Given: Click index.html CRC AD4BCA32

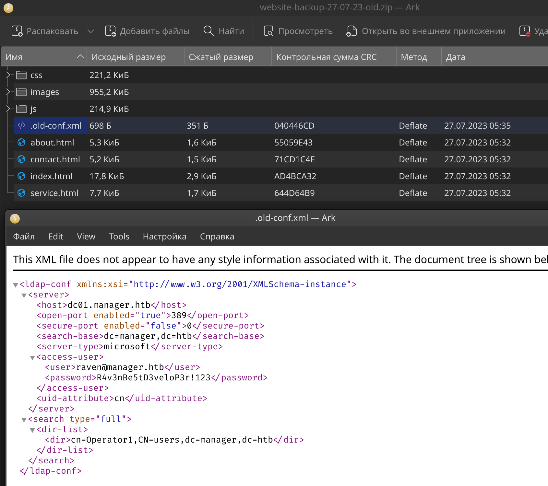Looking at the screenshot, I should click(x=295, y=176).
